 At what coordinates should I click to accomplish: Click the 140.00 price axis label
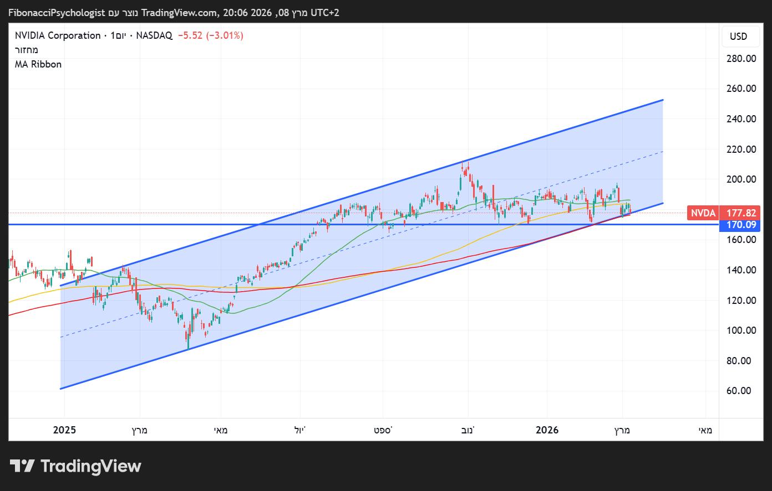click(x=741, y=270)
